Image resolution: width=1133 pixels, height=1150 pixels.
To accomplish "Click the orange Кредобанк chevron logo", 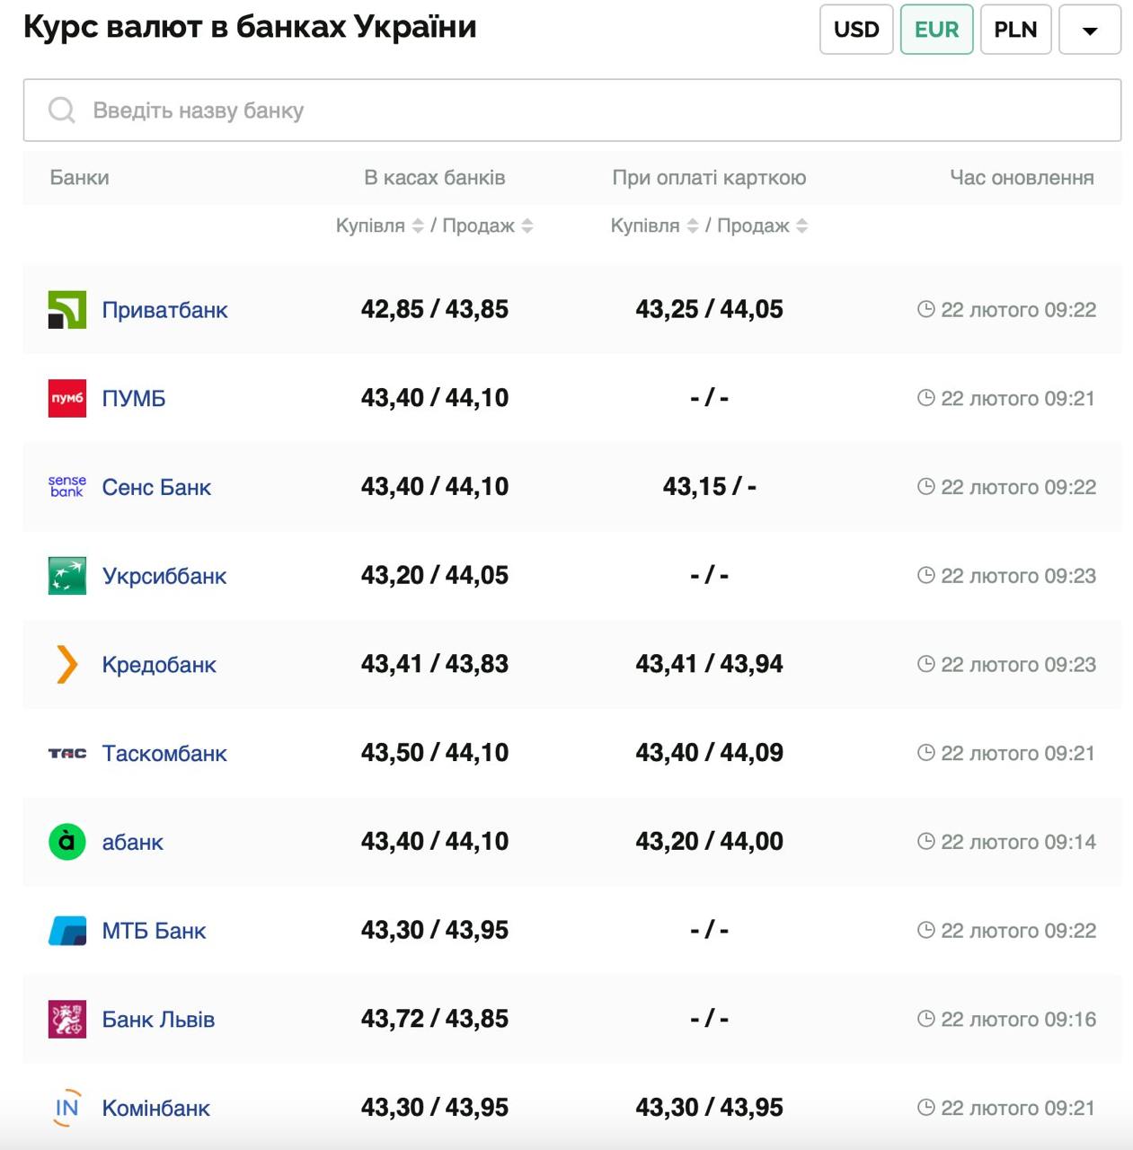I will (x=66, y=665).
